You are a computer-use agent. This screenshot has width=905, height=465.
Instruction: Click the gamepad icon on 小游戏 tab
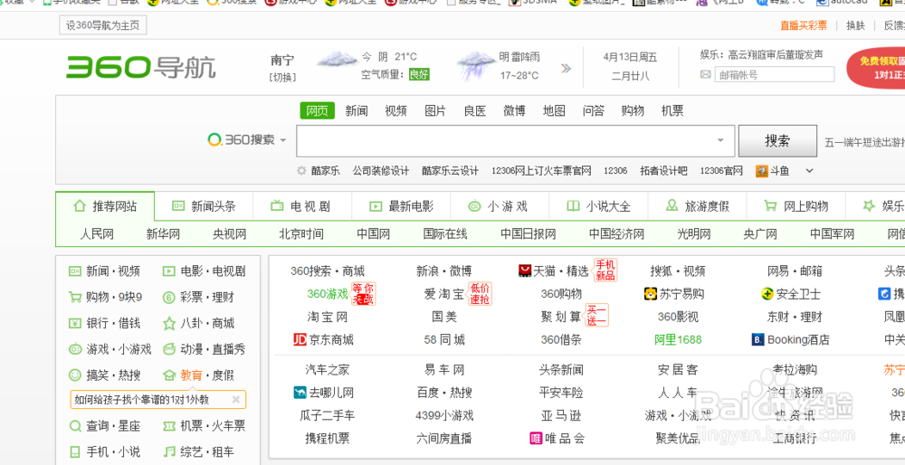[474, 206]
